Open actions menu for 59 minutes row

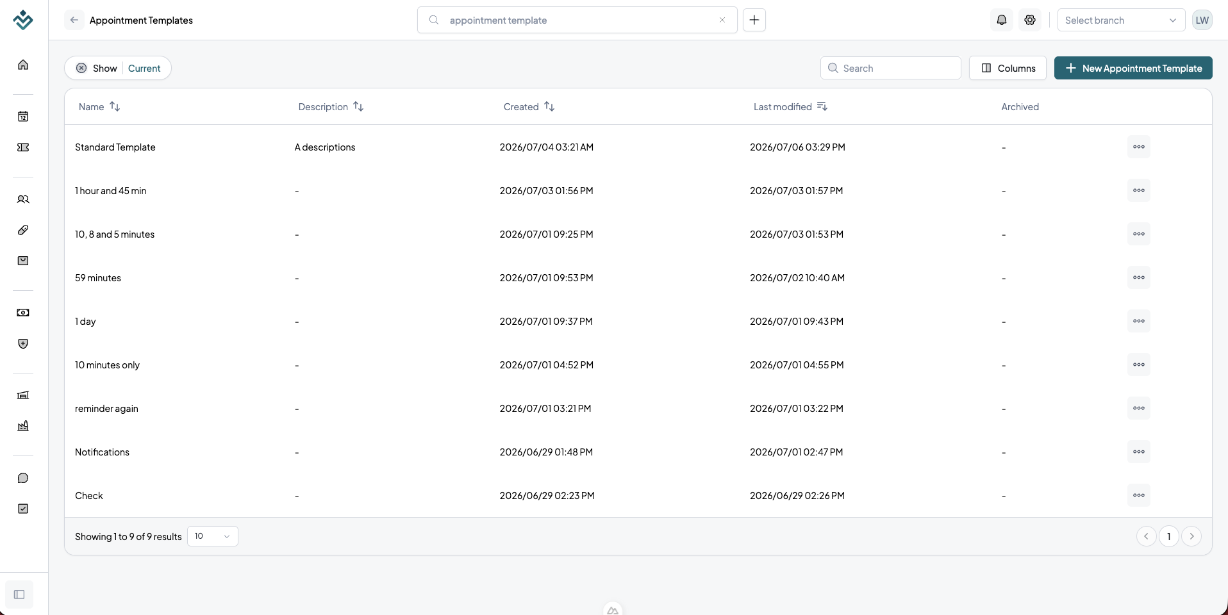coord(1139,277)
